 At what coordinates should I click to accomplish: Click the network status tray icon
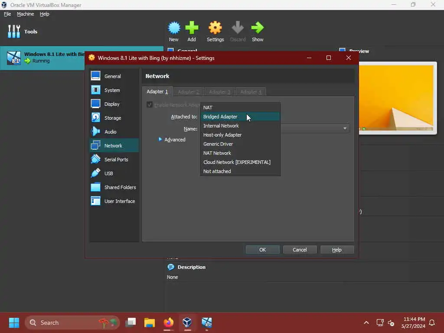coord(380,323)
